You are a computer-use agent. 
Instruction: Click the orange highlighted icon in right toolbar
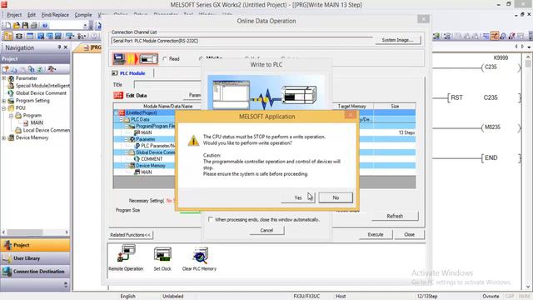[495, 36]
